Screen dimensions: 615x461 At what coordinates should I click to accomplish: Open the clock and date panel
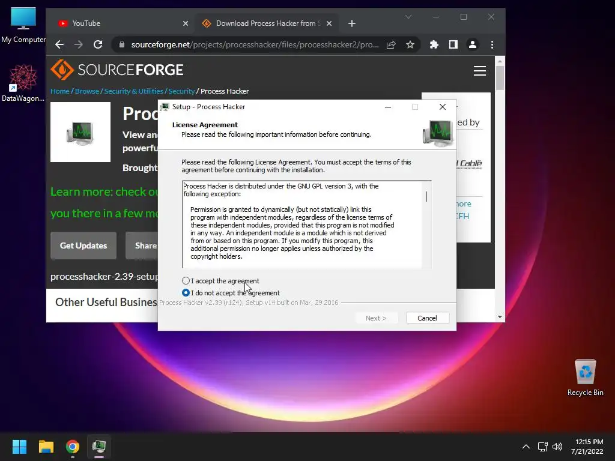coord(587,447)
